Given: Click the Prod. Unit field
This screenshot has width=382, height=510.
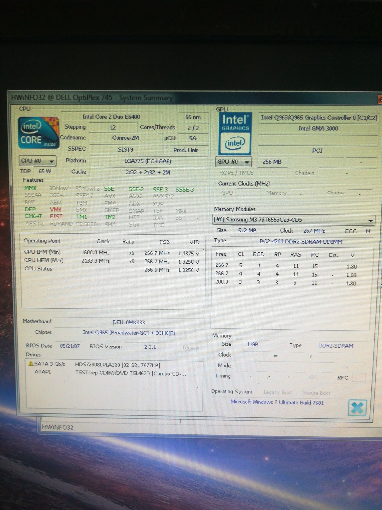Looking at the screenshot, I should 186,150.
